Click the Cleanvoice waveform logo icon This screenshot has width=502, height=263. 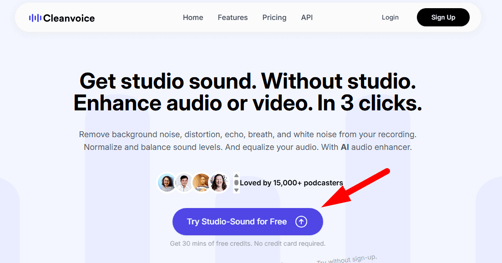(35, 18)
